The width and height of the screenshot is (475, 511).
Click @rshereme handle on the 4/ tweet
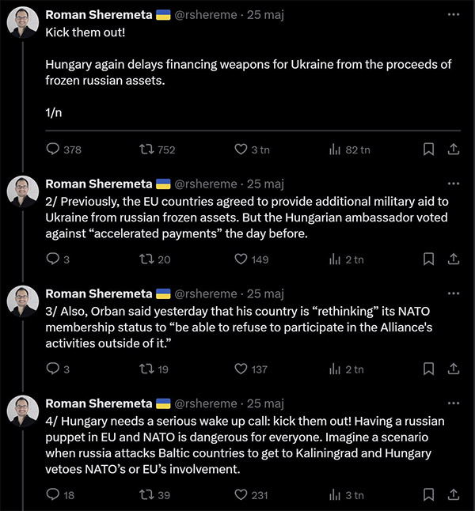point(205,403)
